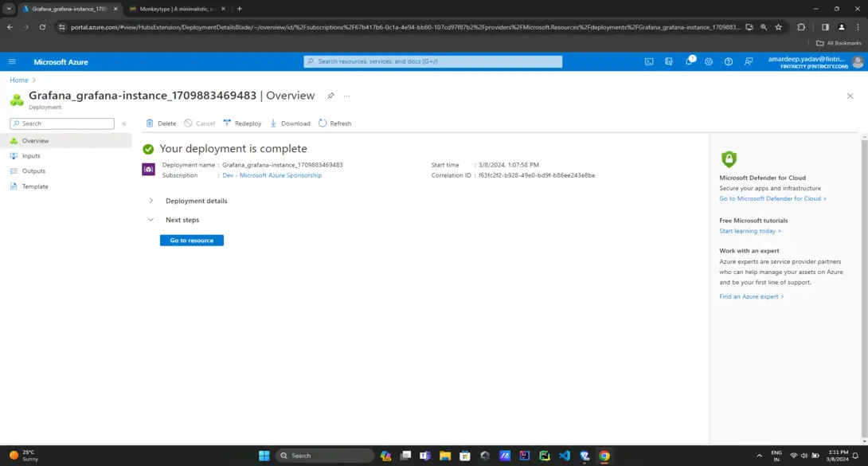Open Google Chrome from the taskbar
The image size is (868, 466).
[x=604, y=456]
